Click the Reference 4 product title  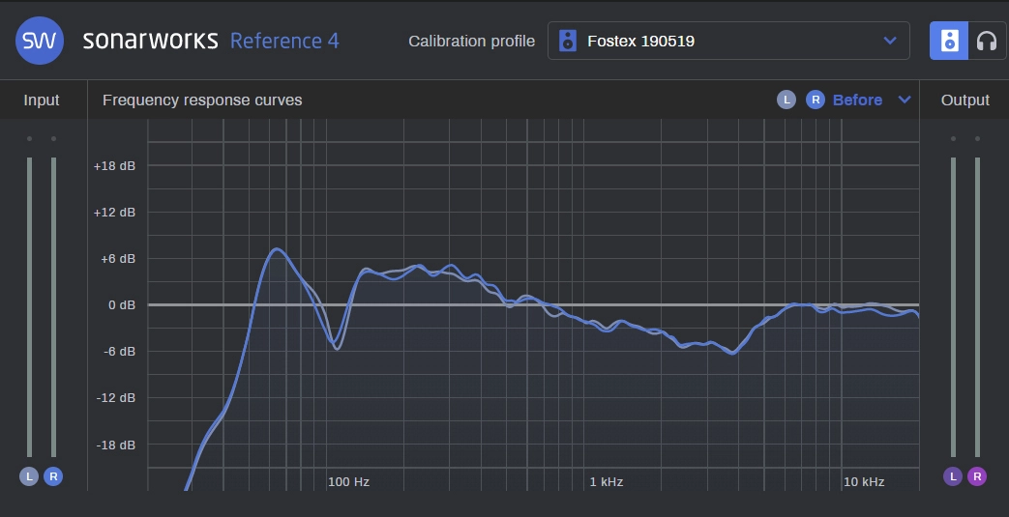pyautogui.click(x=284, y=41)
